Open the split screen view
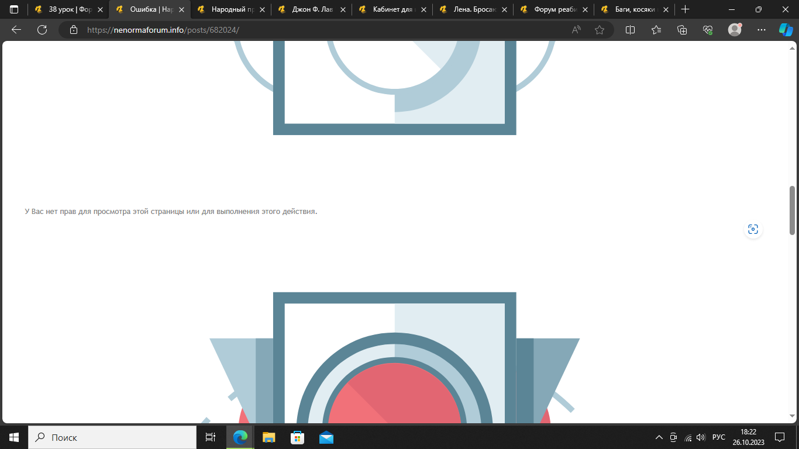 [x=630, y=30]
